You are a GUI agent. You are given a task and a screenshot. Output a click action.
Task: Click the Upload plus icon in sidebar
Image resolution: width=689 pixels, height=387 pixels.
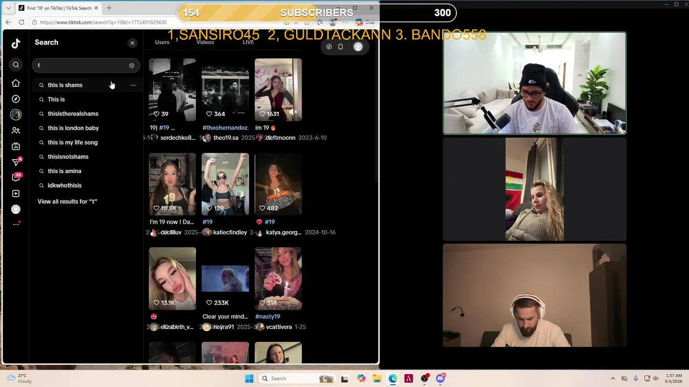[x=16, y=193]
